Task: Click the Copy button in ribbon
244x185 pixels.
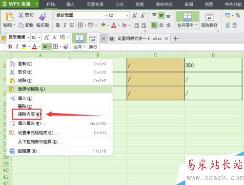Action: click(x=26, y=25)
